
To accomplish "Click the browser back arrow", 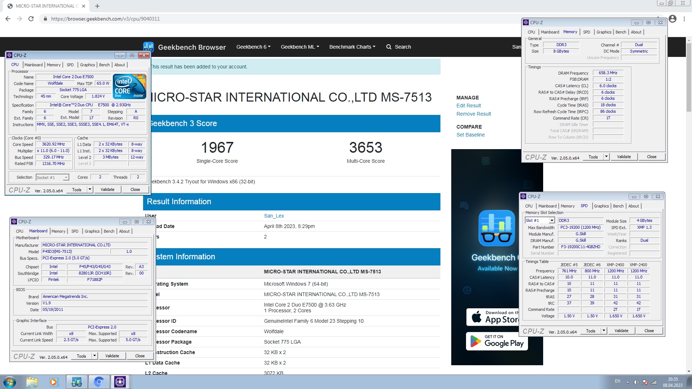I will (8, 19).
